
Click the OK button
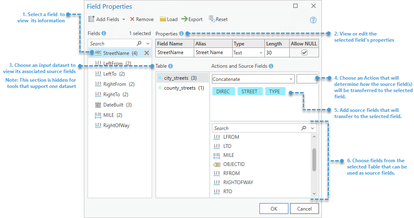[274, 209]
